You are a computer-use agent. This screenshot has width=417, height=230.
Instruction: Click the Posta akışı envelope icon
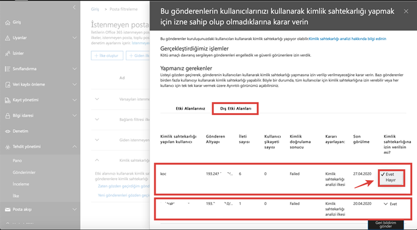click(8, 209)
